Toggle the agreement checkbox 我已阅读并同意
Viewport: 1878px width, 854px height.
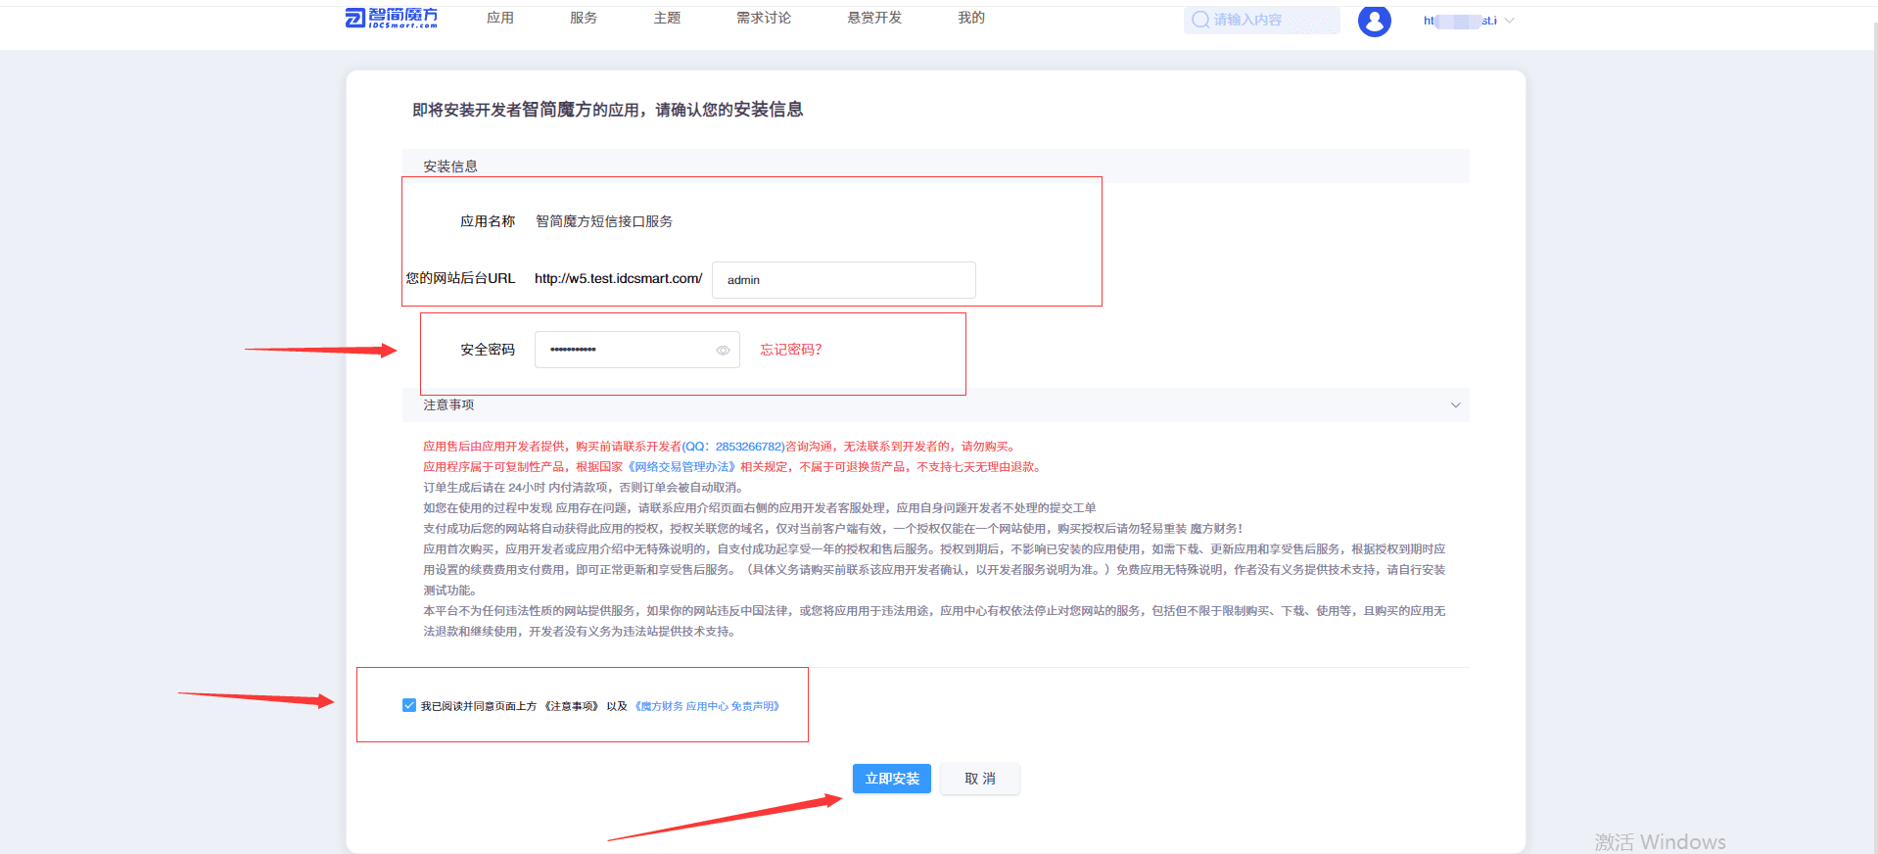pyautogui.click(x=409, y=705)
